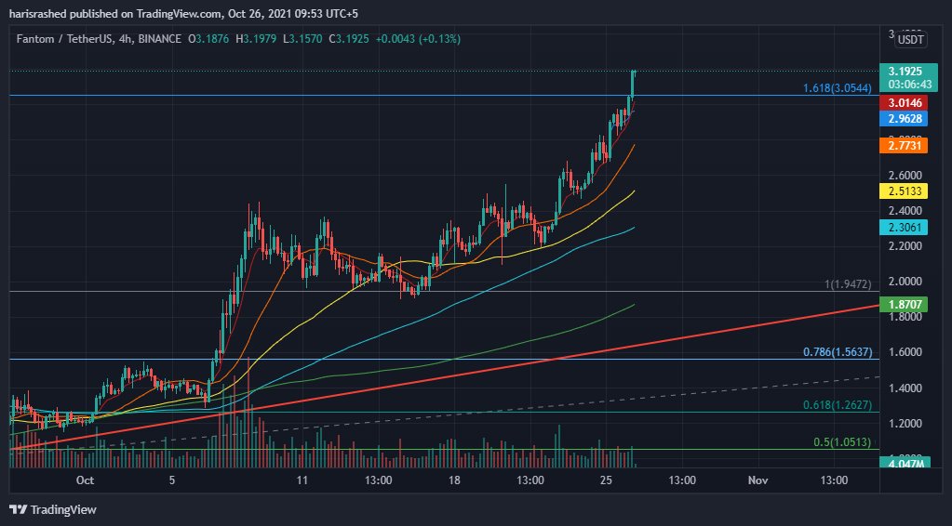Click the date 18 on the time axis

click(x=454, y=481)
